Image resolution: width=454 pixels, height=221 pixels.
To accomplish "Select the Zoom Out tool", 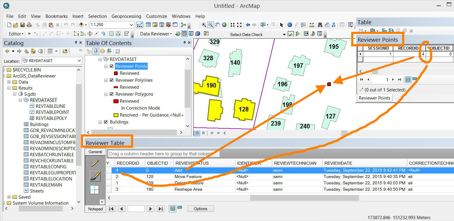I will tap(210, 25).
